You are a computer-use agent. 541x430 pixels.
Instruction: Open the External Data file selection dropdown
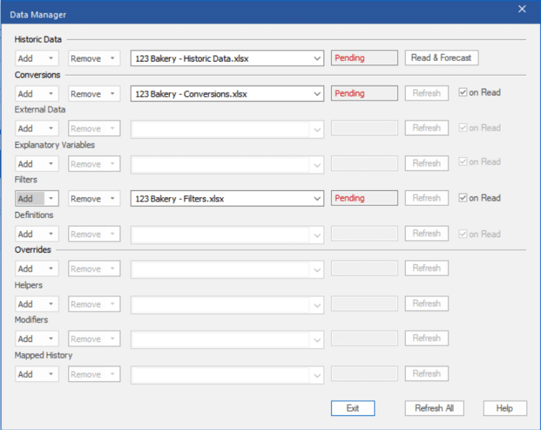pyautogui.click(x=318, y=128)
